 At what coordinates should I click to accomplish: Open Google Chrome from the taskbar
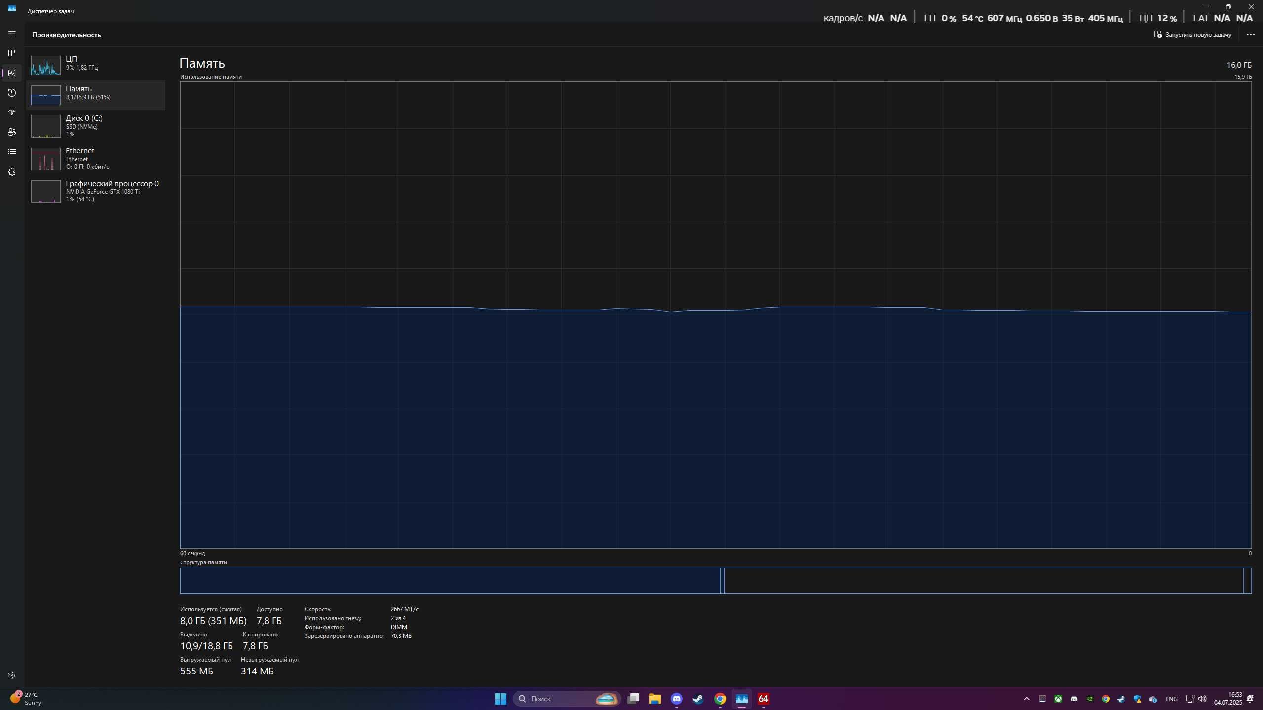tap(720, 699)
